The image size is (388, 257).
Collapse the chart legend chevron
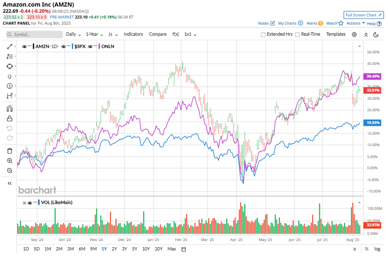[x=359, y=46]
